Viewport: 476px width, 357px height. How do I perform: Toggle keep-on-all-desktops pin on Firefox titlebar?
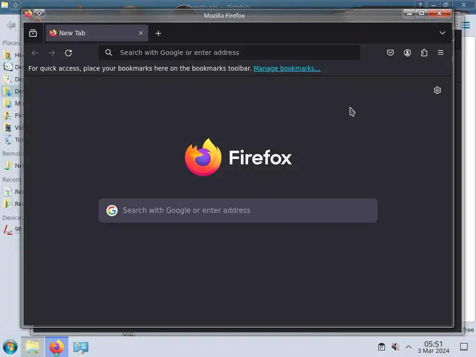[39, 13]
